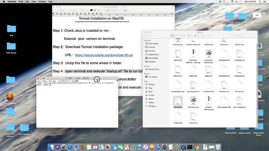Open Wi-Fi status in menu bar
This screenshot has height=151, width=269.
point(232,2)
